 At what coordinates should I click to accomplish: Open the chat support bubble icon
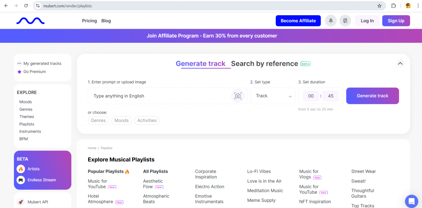pos(411,201)
